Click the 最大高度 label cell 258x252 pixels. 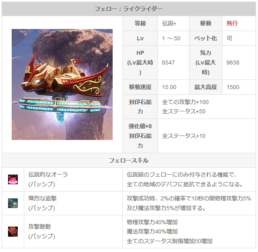click(206, 87)
